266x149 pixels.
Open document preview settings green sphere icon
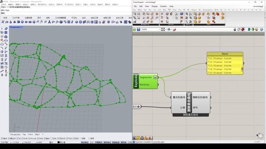point(253,29)
